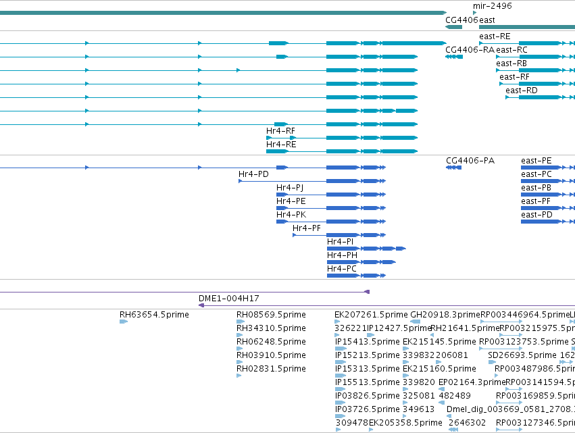This screenshot has width=575, height=433.
Task: Click the 325081 feature label
Action: pyautogui.click(x=418, y=396)
